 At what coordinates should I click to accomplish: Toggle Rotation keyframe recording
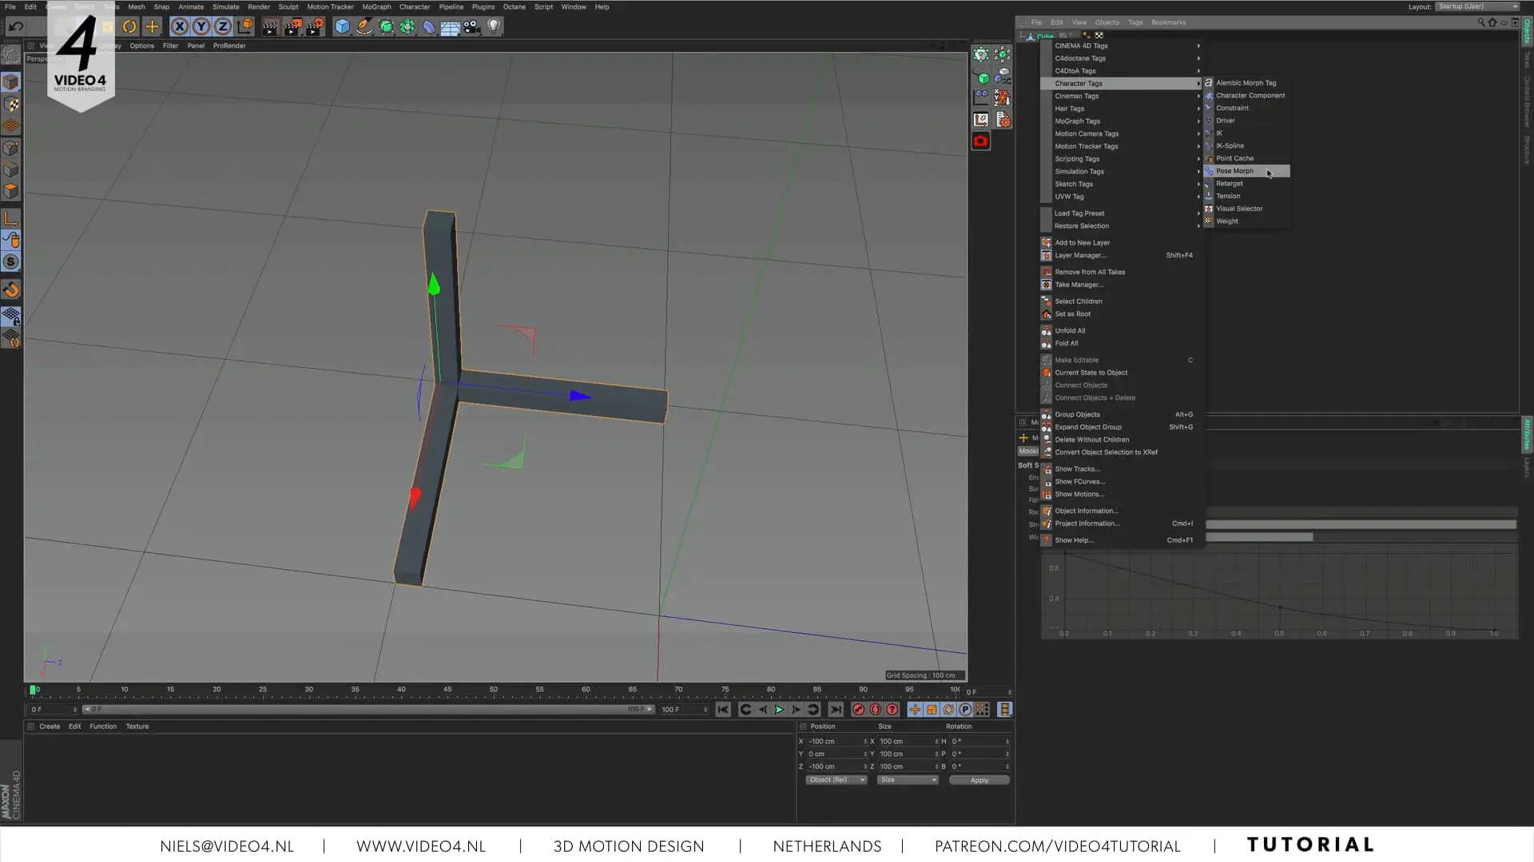tap(948, 710)
